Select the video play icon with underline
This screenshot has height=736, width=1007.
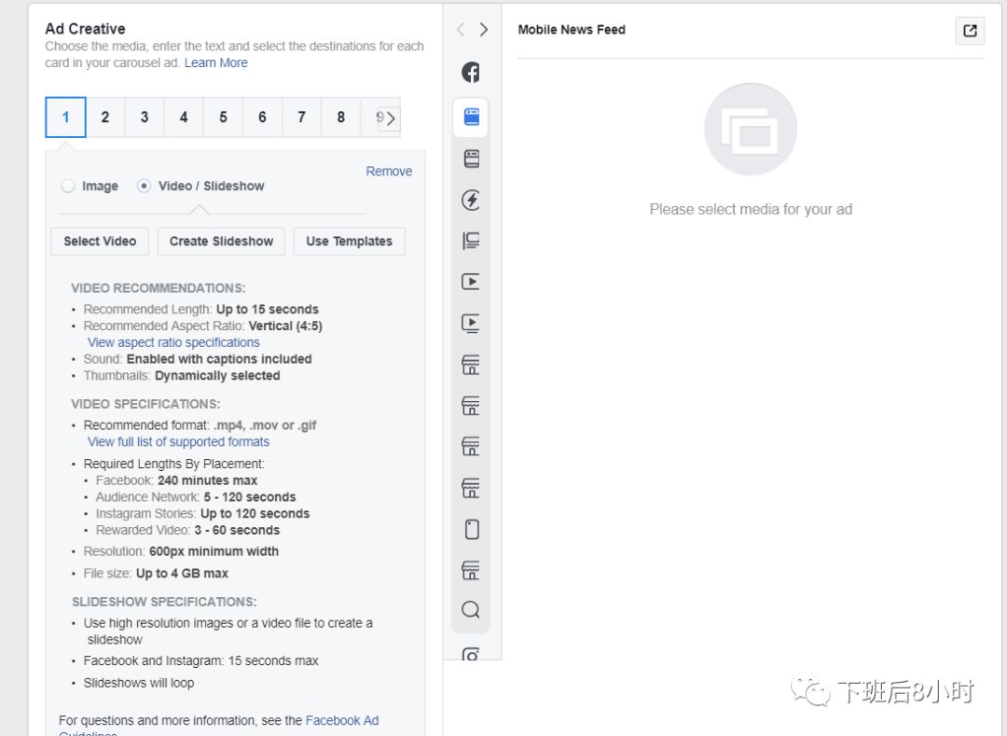[471, 323]
